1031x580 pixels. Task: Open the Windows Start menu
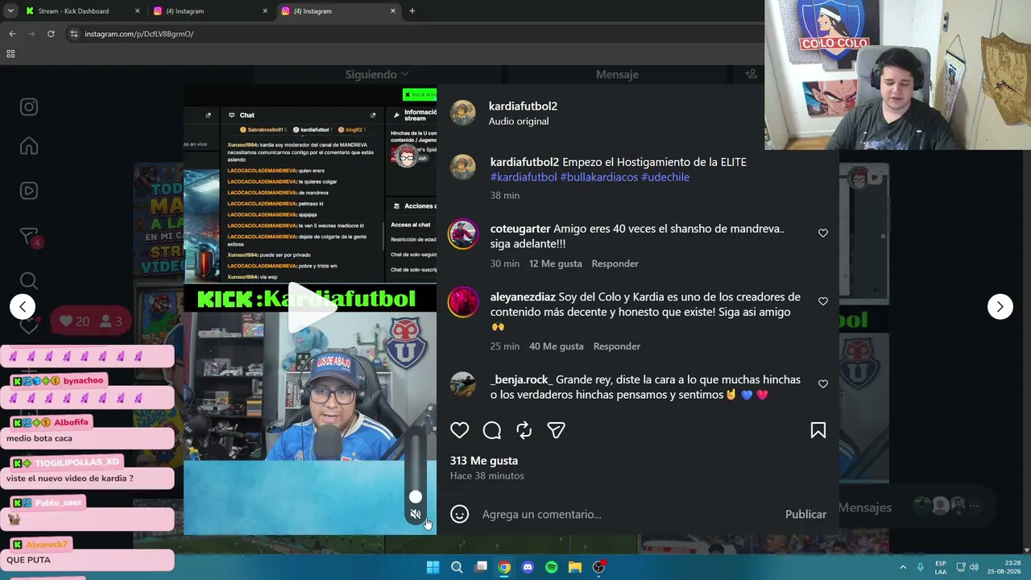point(433,567)
